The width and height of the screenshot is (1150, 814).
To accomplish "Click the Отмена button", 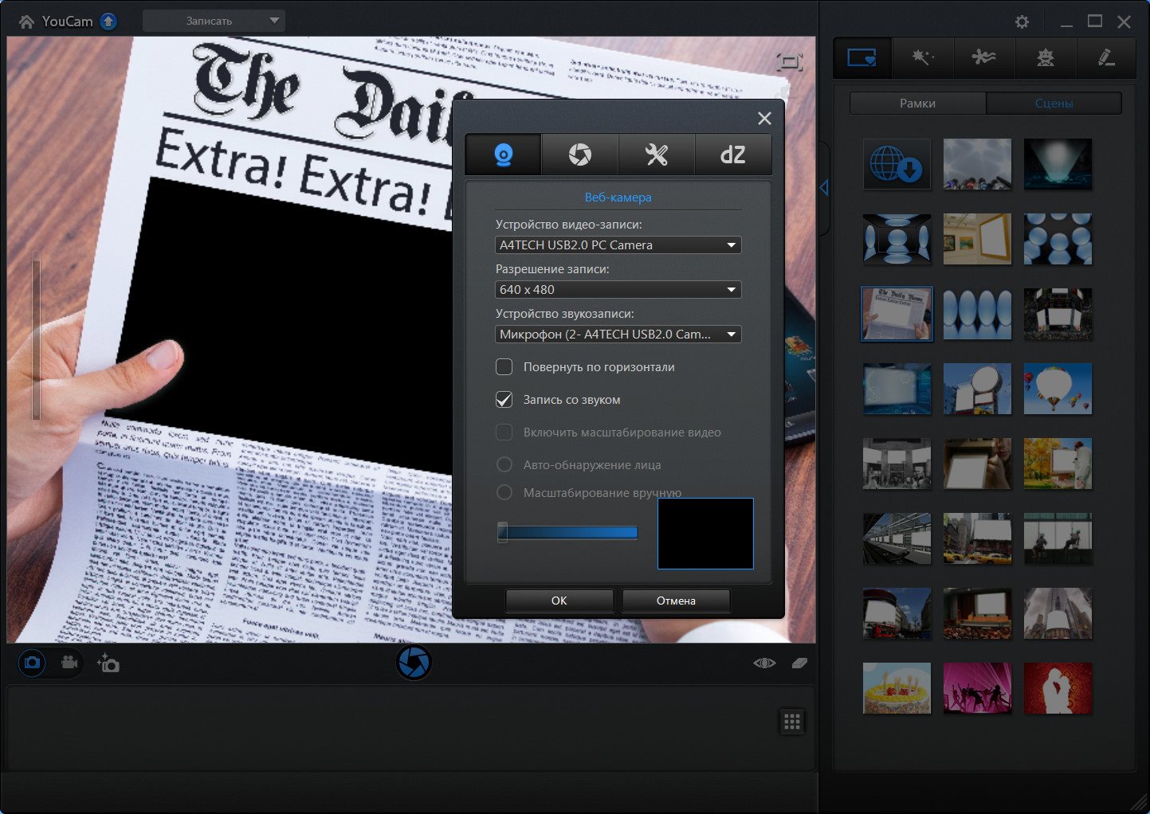I will pyautogui.click(x=676, y=601).
